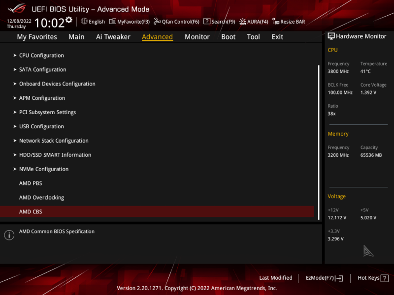The height and width of the screenshot is (295, 394).
Task: Change the BIOS language from English
Action: (93, 21)
